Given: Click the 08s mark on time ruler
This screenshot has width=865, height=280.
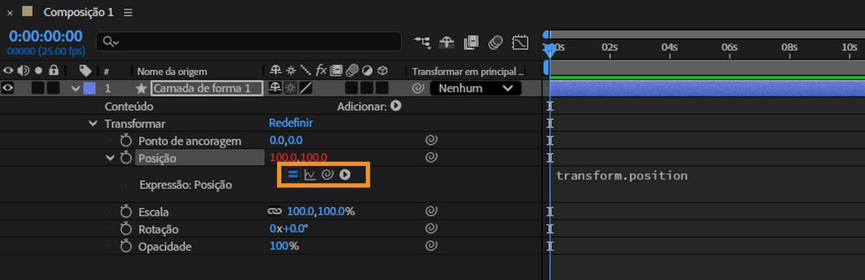Looking at the screenshot, I should [x=789, y=48].
